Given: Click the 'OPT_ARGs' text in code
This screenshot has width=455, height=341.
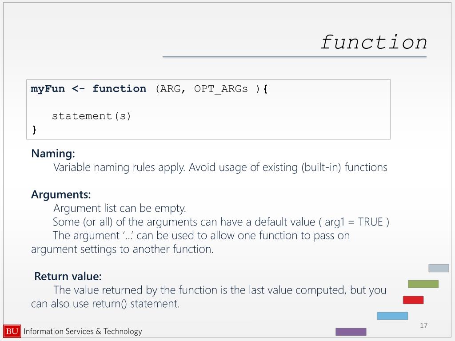Looking at the screenshot, I should (x=221, y=89).
